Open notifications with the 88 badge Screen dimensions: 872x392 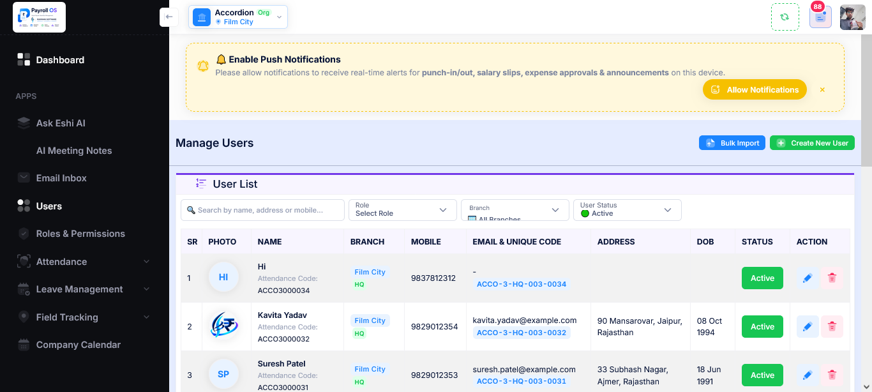point(820,17)
